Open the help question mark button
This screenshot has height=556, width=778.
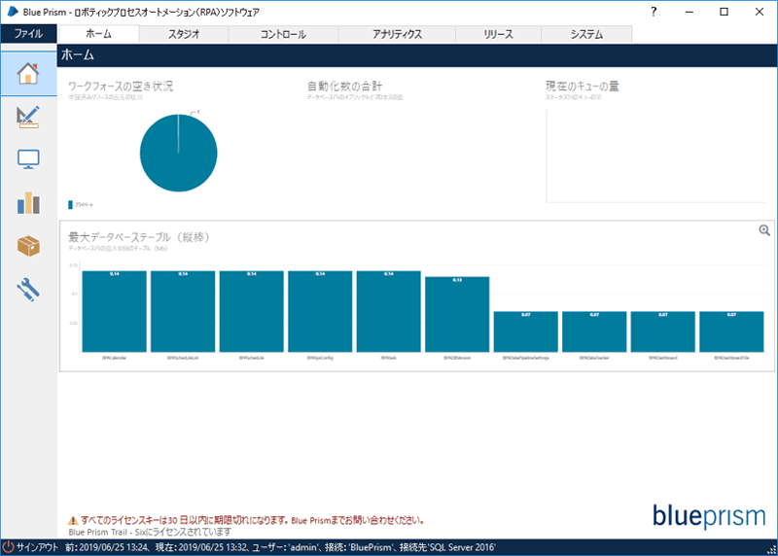pos(654,12)
